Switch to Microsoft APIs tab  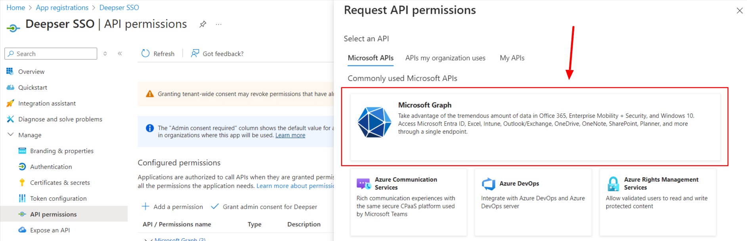pos(371,58)
